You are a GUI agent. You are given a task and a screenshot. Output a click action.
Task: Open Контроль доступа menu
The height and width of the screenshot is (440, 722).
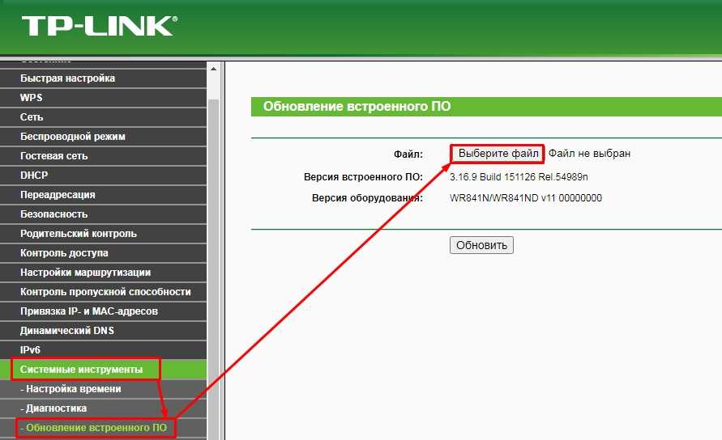pos(103,253)
